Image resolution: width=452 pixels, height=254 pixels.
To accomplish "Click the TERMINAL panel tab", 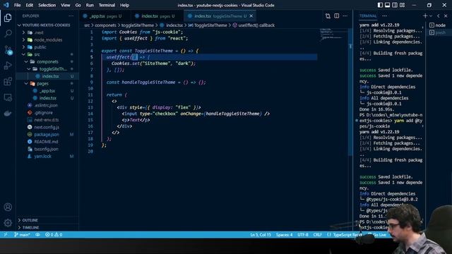I will 368,16.
